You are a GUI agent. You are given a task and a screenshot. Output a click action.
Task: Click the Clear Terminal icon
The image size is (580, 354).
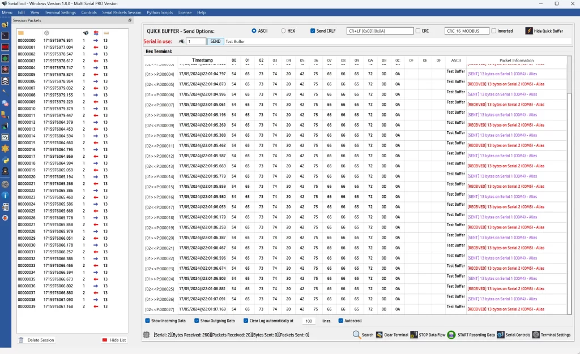(x=379, y=335)
